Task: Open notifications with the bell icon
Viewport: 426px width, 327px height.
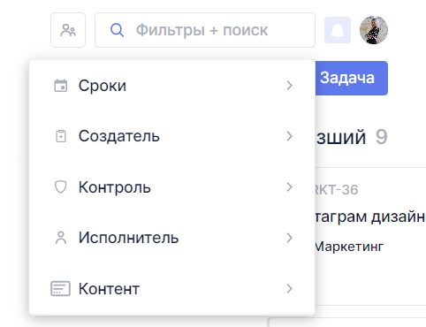Action: coord(338,30)
